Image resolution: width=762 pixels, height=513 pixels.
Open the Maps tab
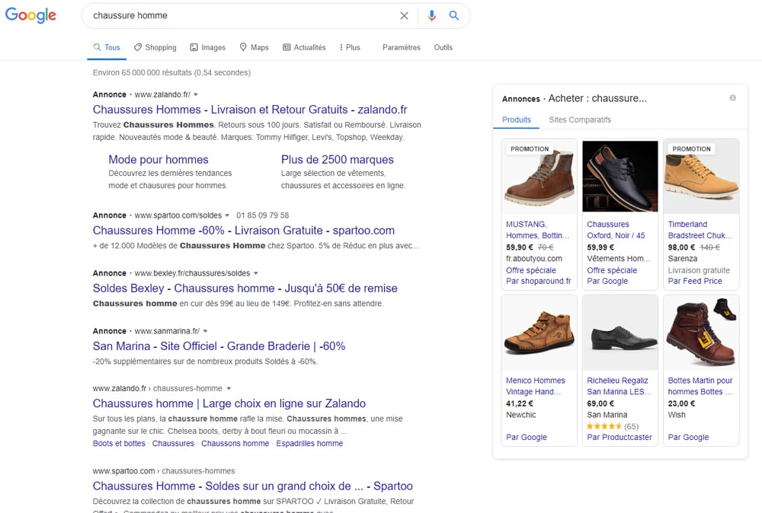254,47
